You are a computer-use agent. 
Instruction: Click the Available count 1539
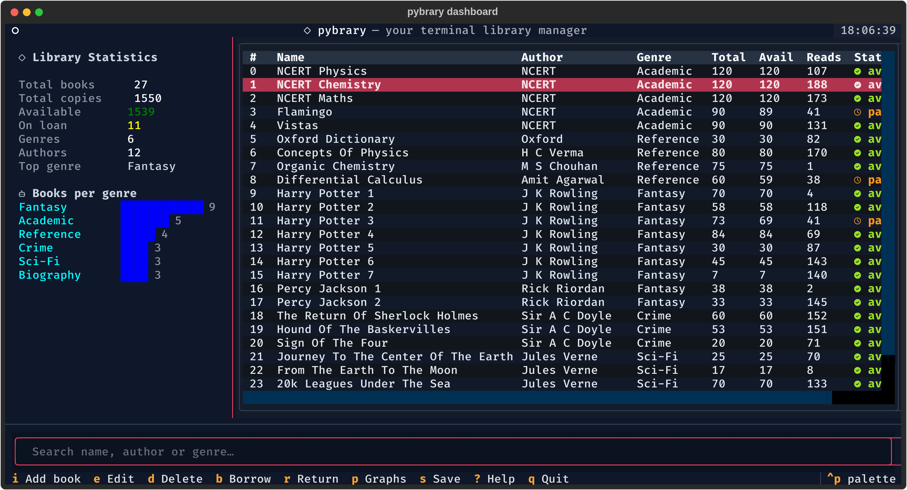pyautogui.click(x=141, y=112)
